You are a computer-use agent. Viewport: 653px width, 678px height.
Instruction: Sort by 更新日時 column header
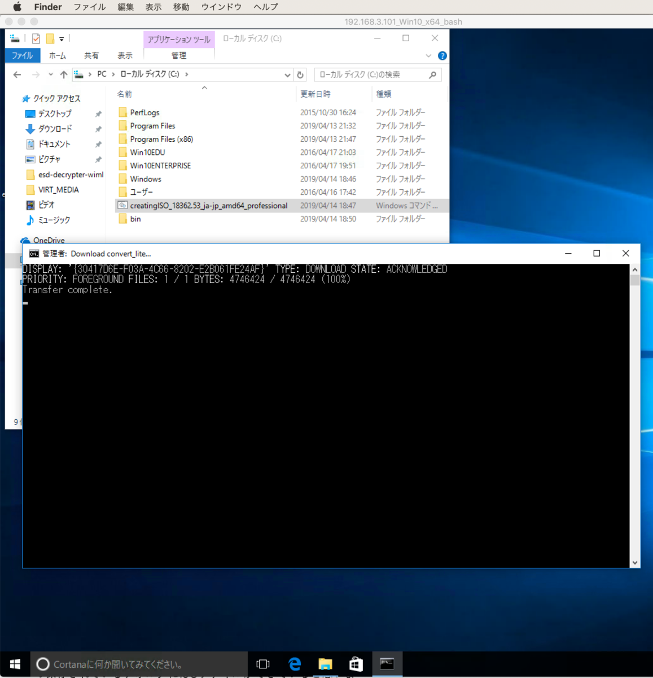point(315,94)
